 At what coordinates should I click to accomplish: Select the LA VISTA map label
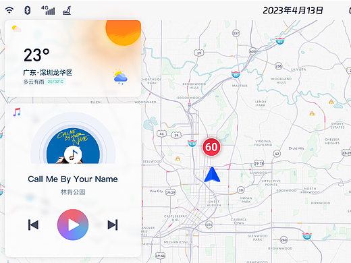coord(298,69)
